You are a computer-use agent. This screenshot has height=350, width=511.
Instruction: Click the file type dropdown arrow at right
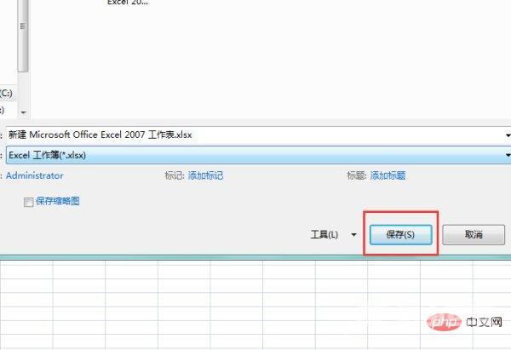[507, 155]
